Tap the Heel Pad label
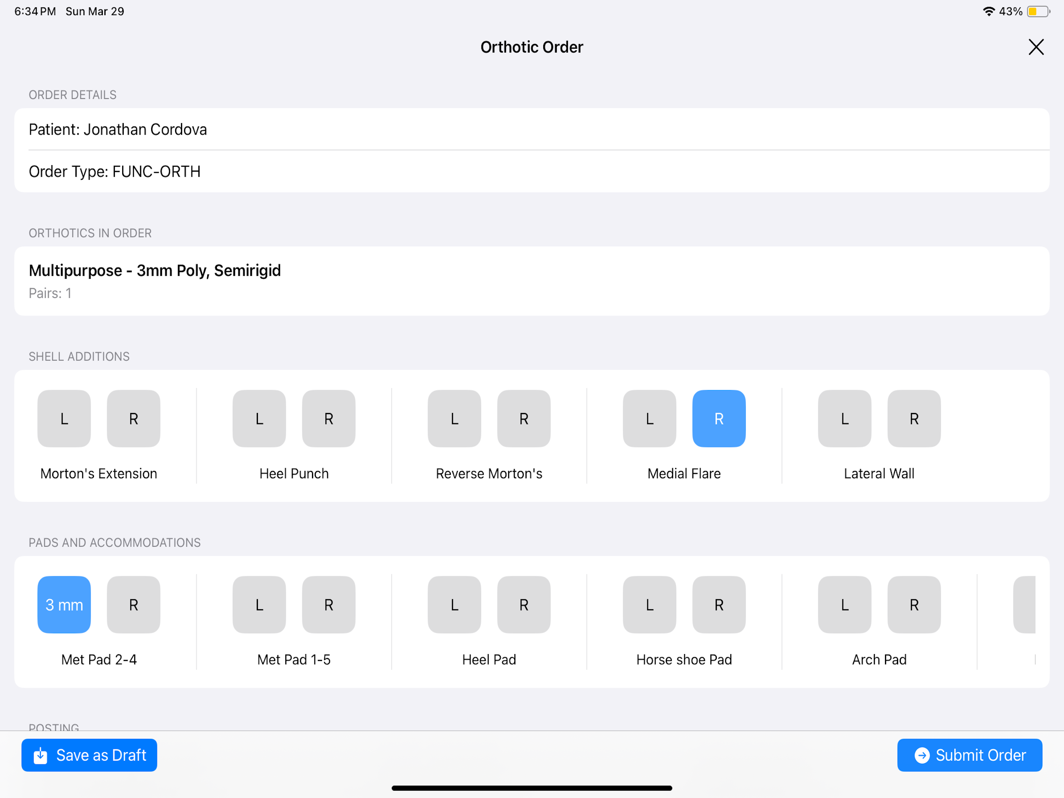 [489, 660]
